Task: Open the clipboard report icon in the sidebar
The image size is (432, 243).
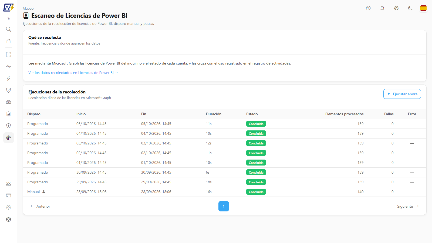Action: pyautogui.click(x=9, y=114)
